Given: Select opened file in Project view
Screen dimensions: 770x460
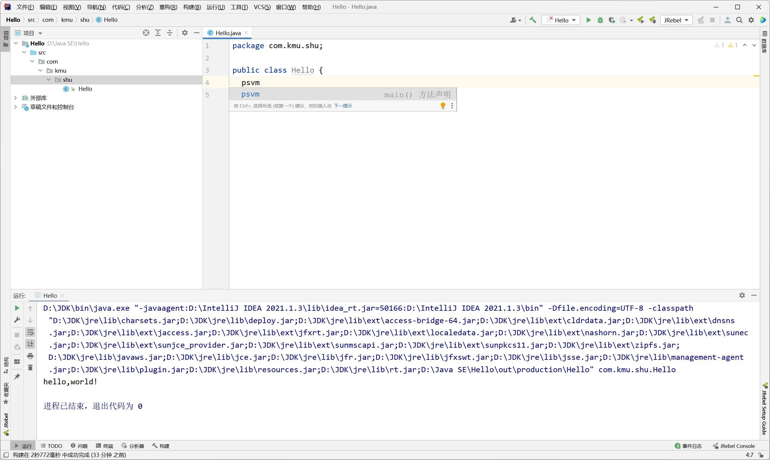Looking at the screenshot, I should [146, 33].
